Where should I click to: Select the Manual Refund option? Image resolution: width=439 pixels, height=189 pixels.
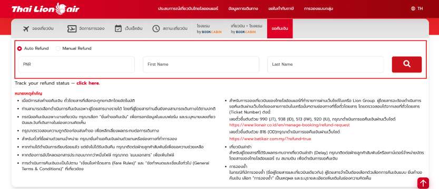[x=58, y=48]
